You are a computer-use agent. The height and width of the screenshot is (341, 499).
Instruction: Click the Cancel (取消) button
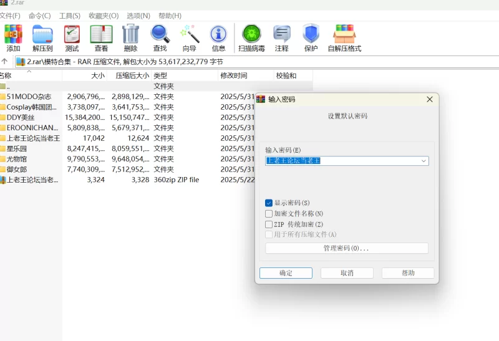coord(347,273)
